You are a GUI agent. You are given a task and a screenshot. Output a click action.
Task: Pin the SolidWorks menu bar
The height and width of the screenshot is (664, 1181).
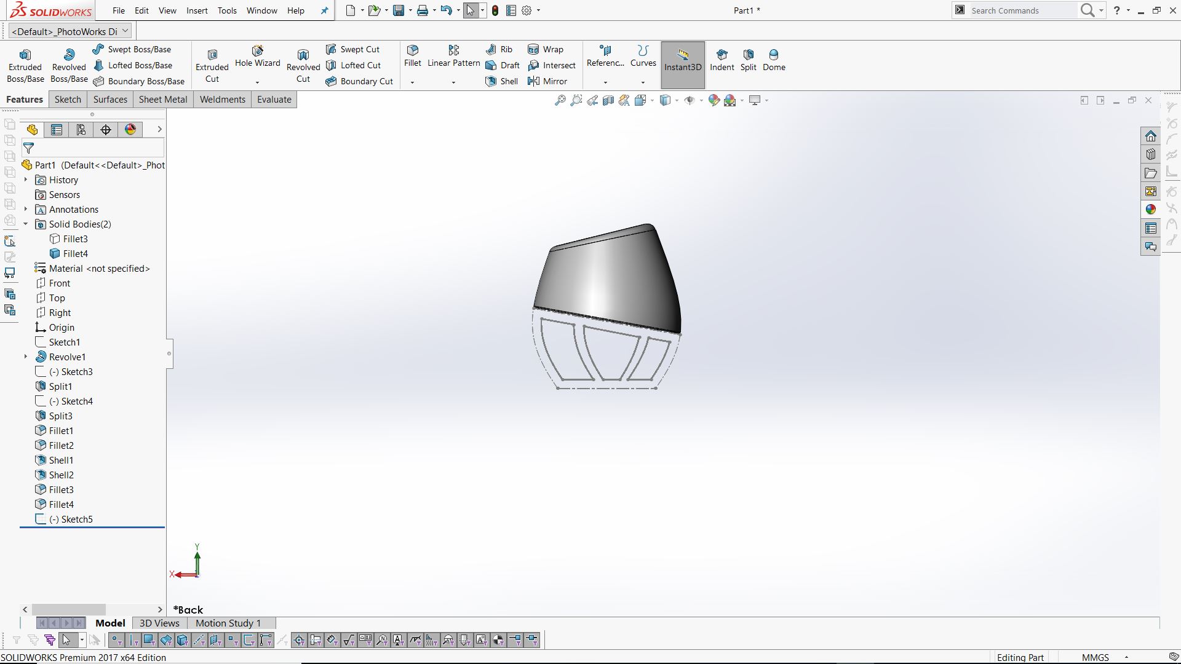(325, 10)
